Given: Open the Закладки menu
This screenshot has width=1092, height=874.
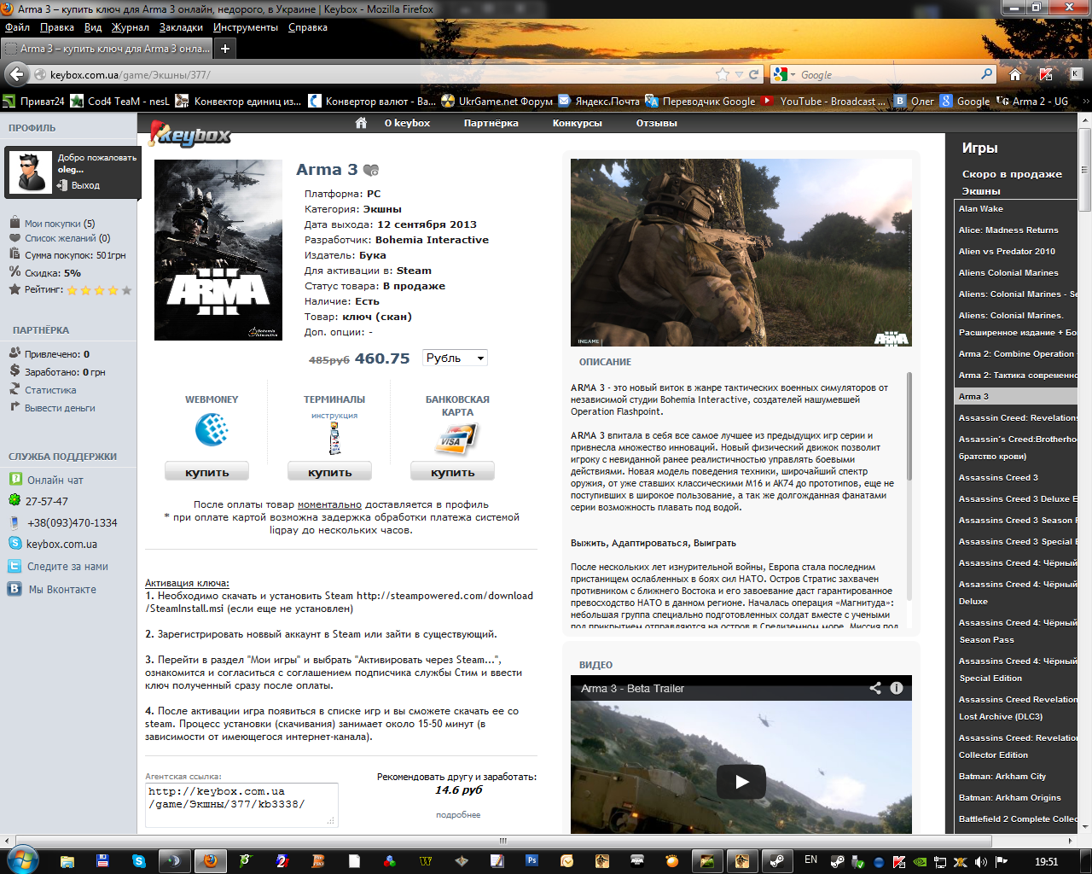Looking at the screenshot, I should tap(181, 27).
